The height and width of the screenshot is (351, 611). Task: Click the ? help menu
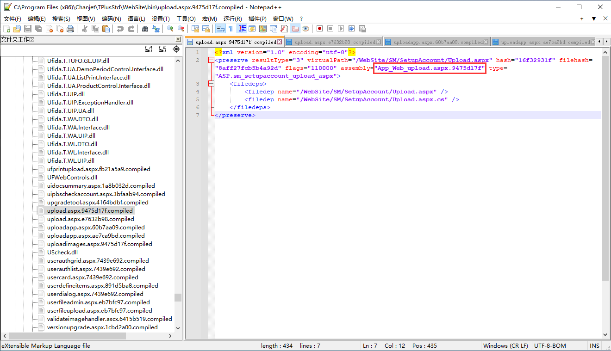(x=301, y=18)
